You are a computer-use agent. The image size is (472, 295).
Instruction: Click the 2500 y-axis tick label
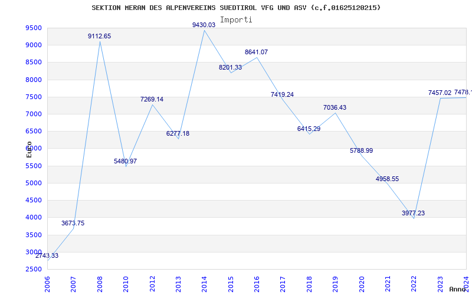pos(34,269)
